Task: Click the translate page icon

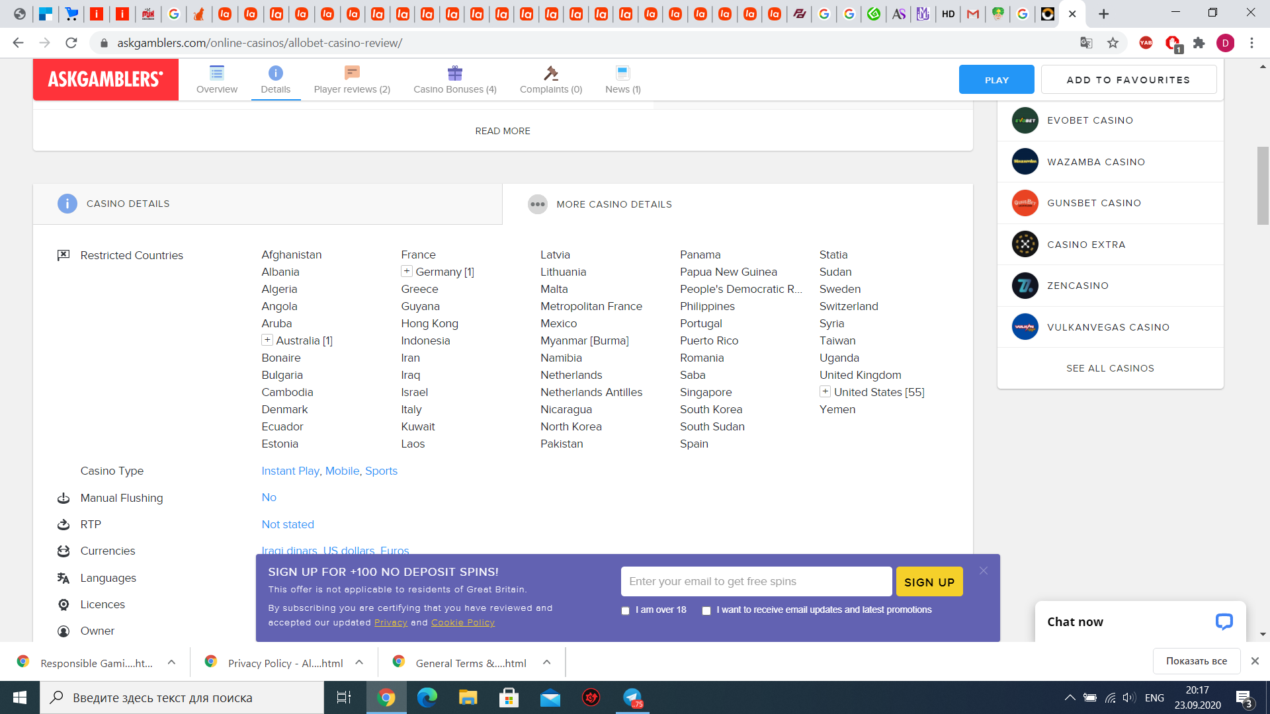Action: pyautogui.click(x=1086, y=43)
